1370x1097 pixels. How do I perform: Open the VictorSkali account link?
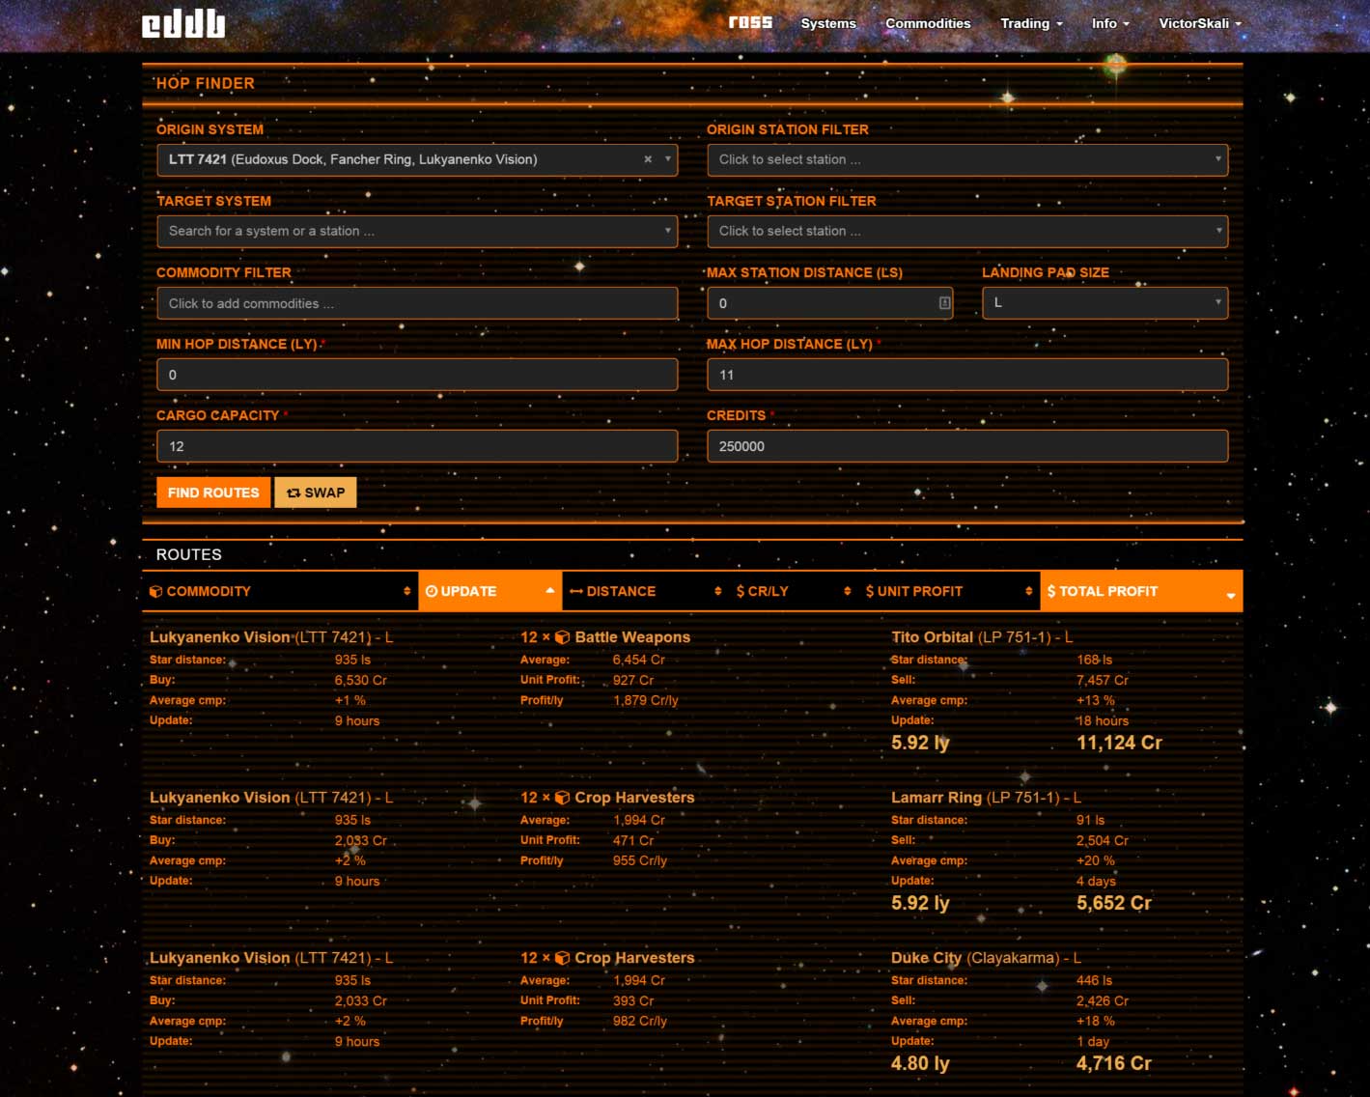tap(1197, 23)
